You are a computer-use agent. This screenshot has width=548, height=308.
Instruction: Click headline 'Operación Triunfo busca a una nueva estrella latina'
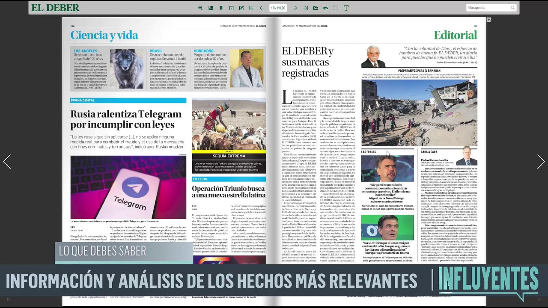(229, 192)
